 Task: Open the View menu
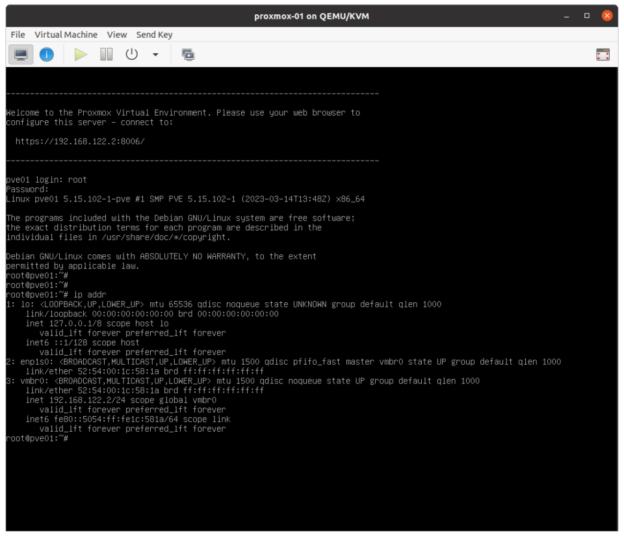(x=116, y=34)
